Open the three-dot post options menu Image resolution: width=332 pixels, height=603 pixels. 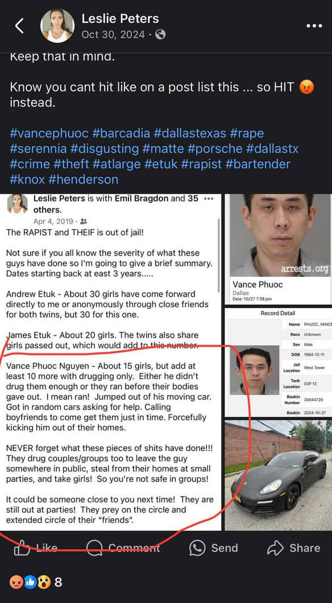click(x=314, y=26)
